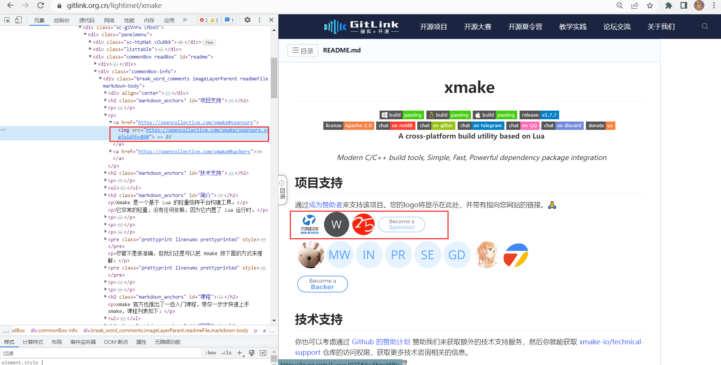
Task: Close the DevTools panel
Action: pyautogui.click(x=271, y=20)
